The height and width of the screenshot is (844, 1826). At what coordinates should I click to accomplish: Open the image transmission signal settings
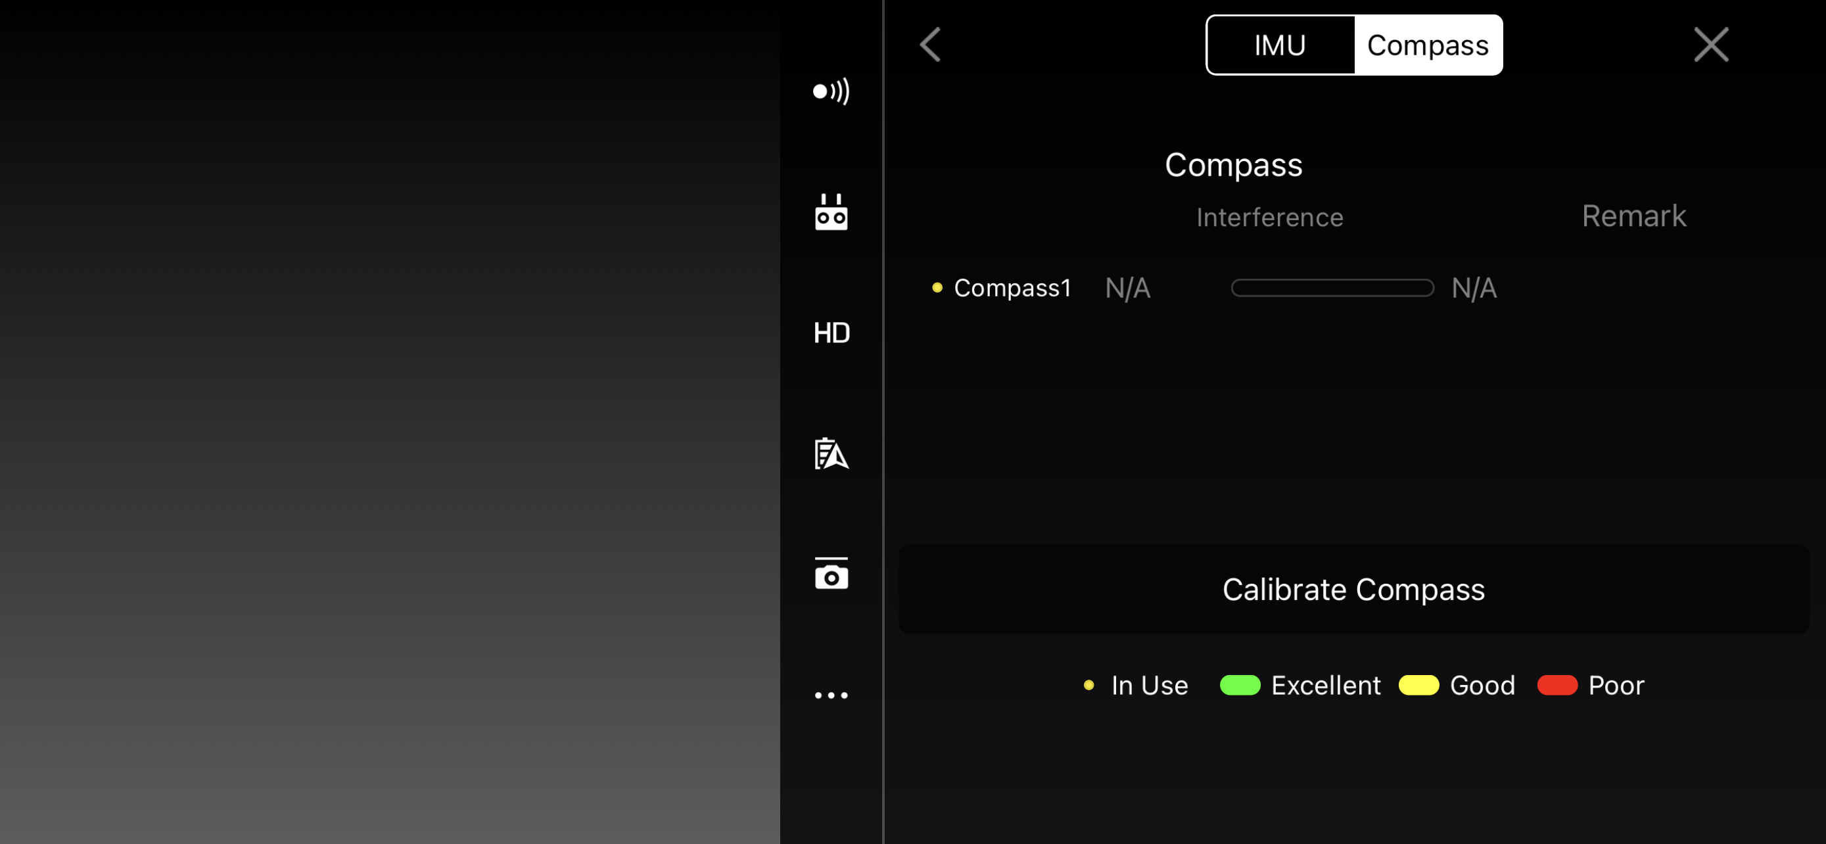[831, 91]
